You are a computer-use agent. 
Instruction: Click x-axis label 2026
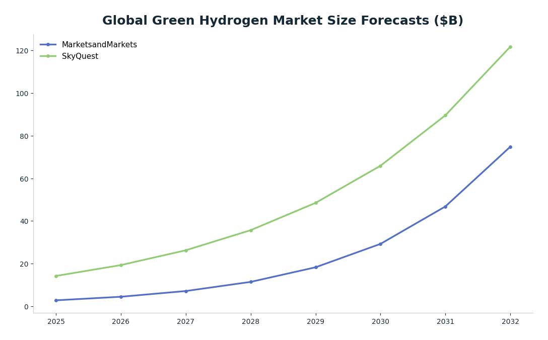coord(121,321)
